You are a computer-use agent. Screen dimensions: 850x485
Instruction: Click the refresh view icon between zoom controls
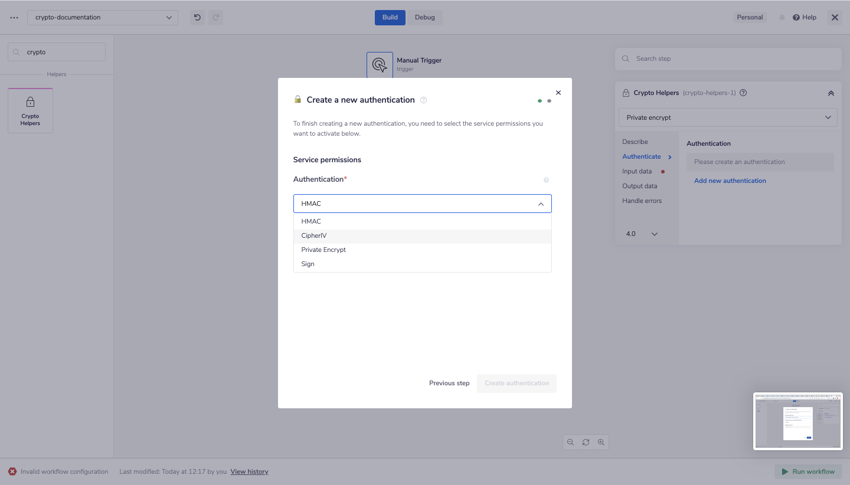[x=586, y=442]
